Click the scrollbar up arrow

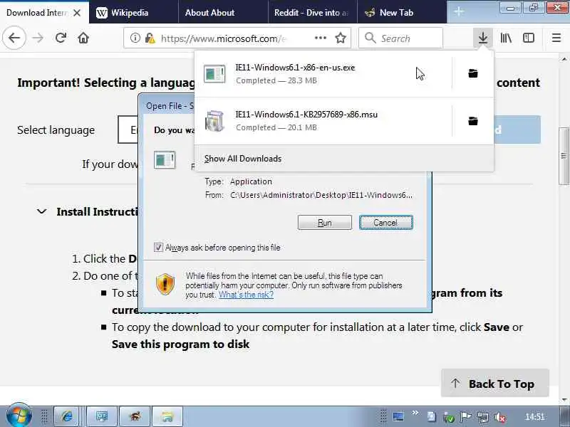pyautogui.click(x=564, y=59)
